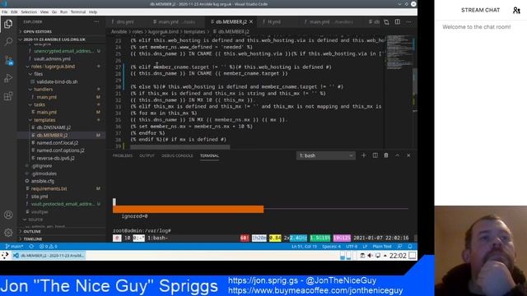The width and height of the screenshot is (527, 296).
Task: Open the Manage gear icon
Action: click(8, 232)
